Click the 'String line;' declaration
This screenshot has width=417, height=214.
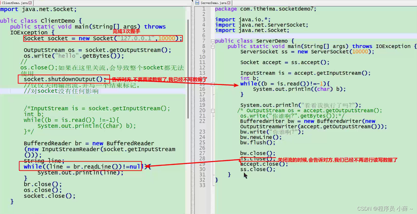click(x=44, y=161)
